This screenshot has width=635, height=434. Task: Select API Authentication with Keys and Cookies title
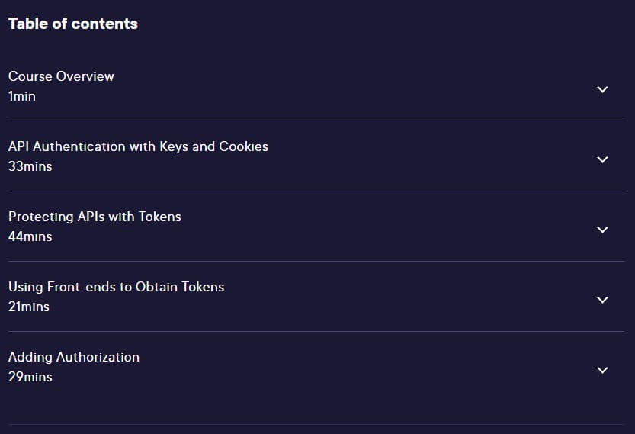(138, 146)
